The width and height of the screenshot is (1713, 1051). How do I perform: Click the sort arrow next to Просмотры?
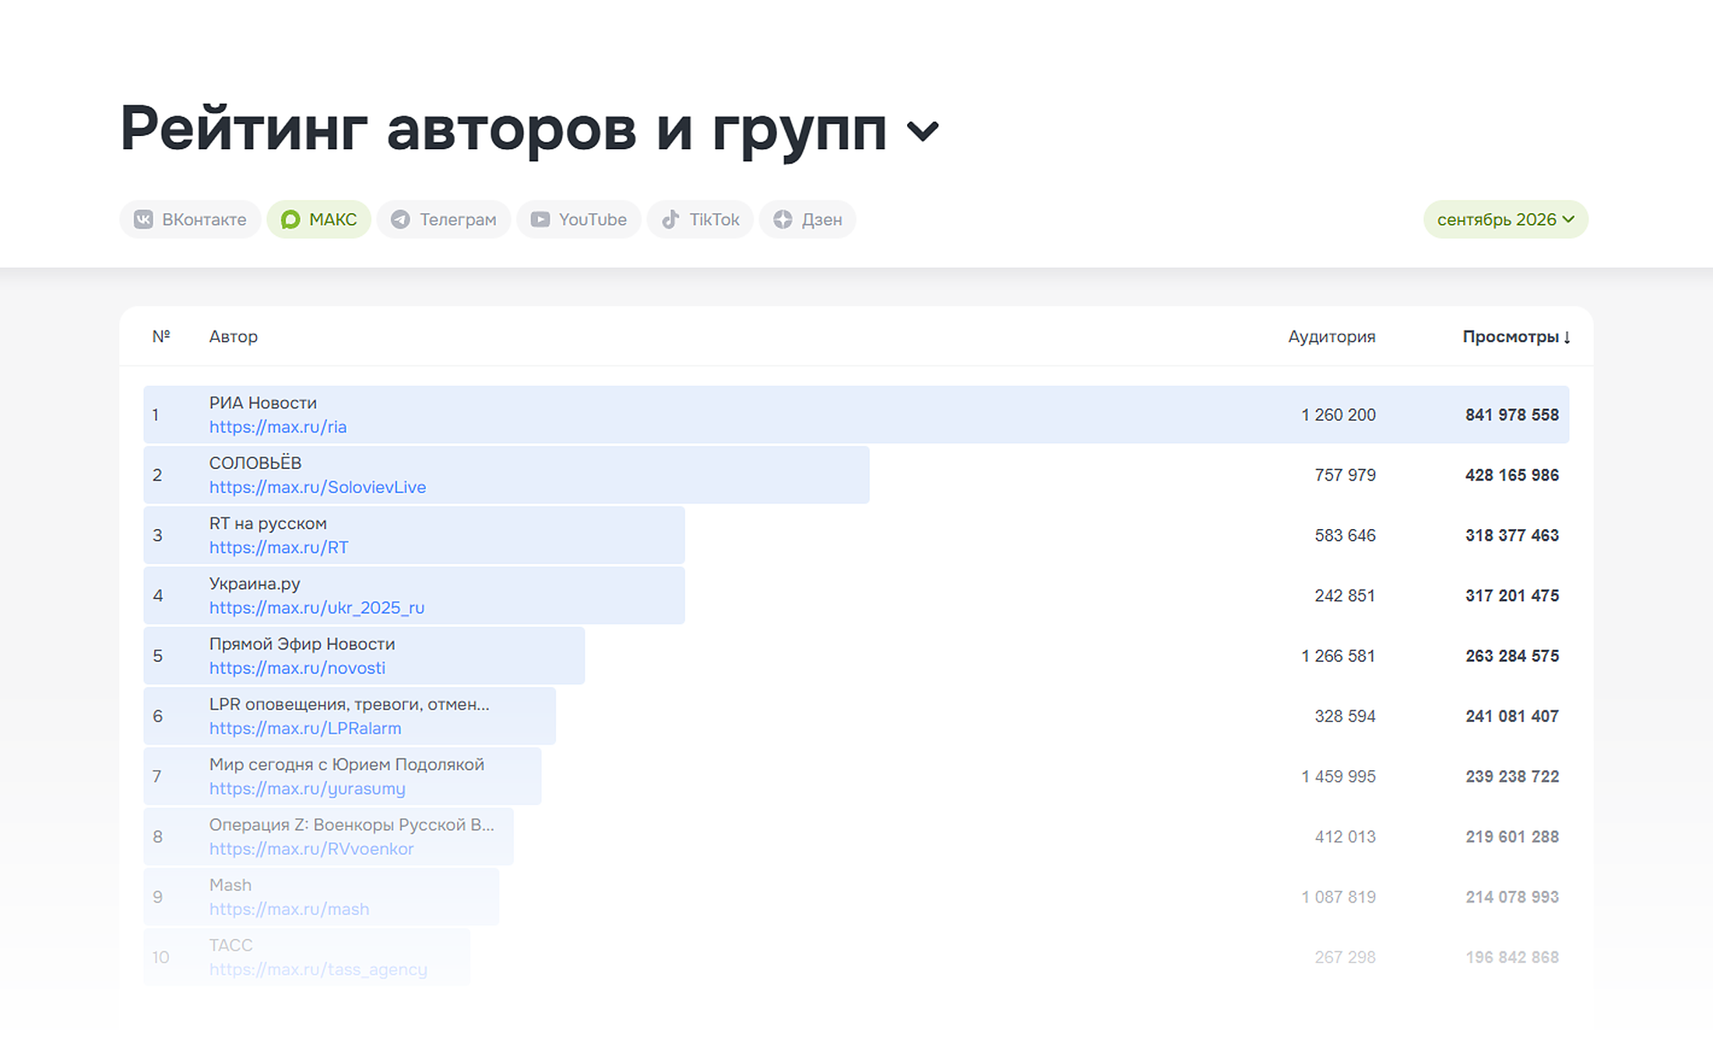(x=1567, y=337)
